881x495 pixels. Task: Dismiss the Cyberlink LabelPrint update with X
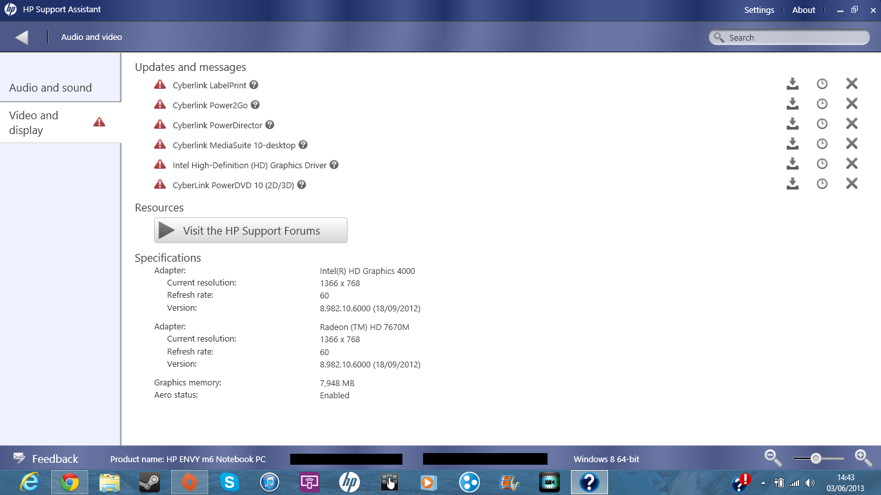[x=852, y=84]
